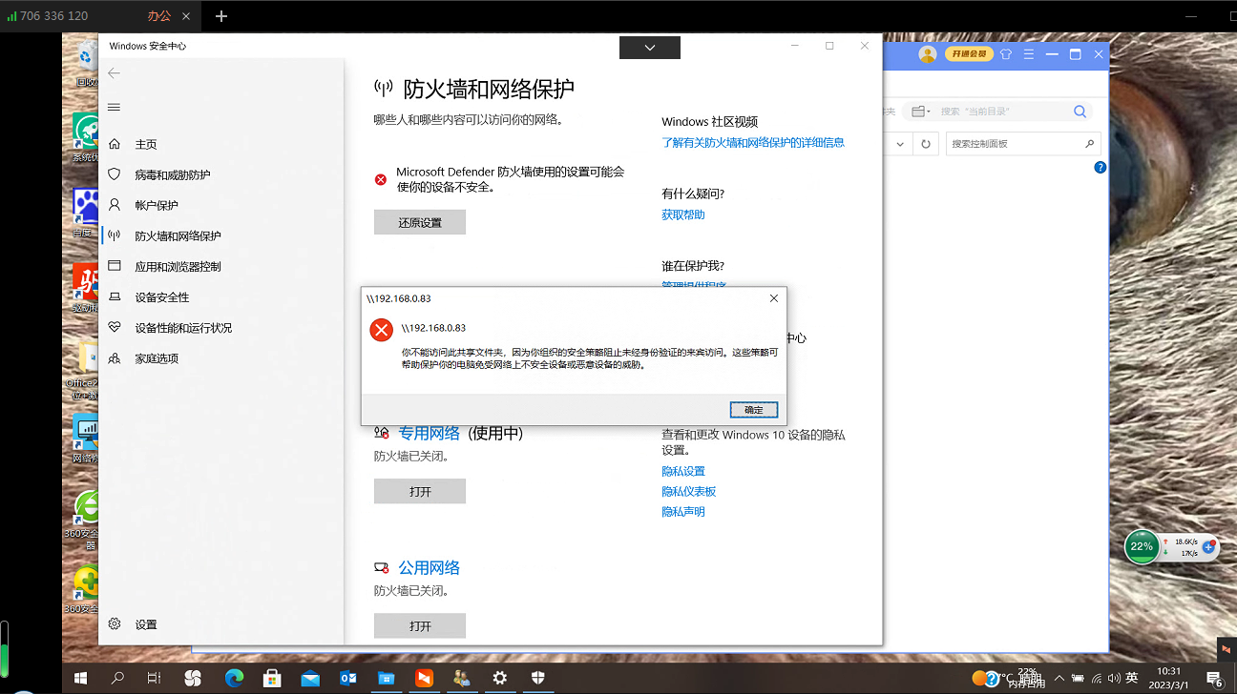Click 打开 under 专用网络

tap(420, 491)
